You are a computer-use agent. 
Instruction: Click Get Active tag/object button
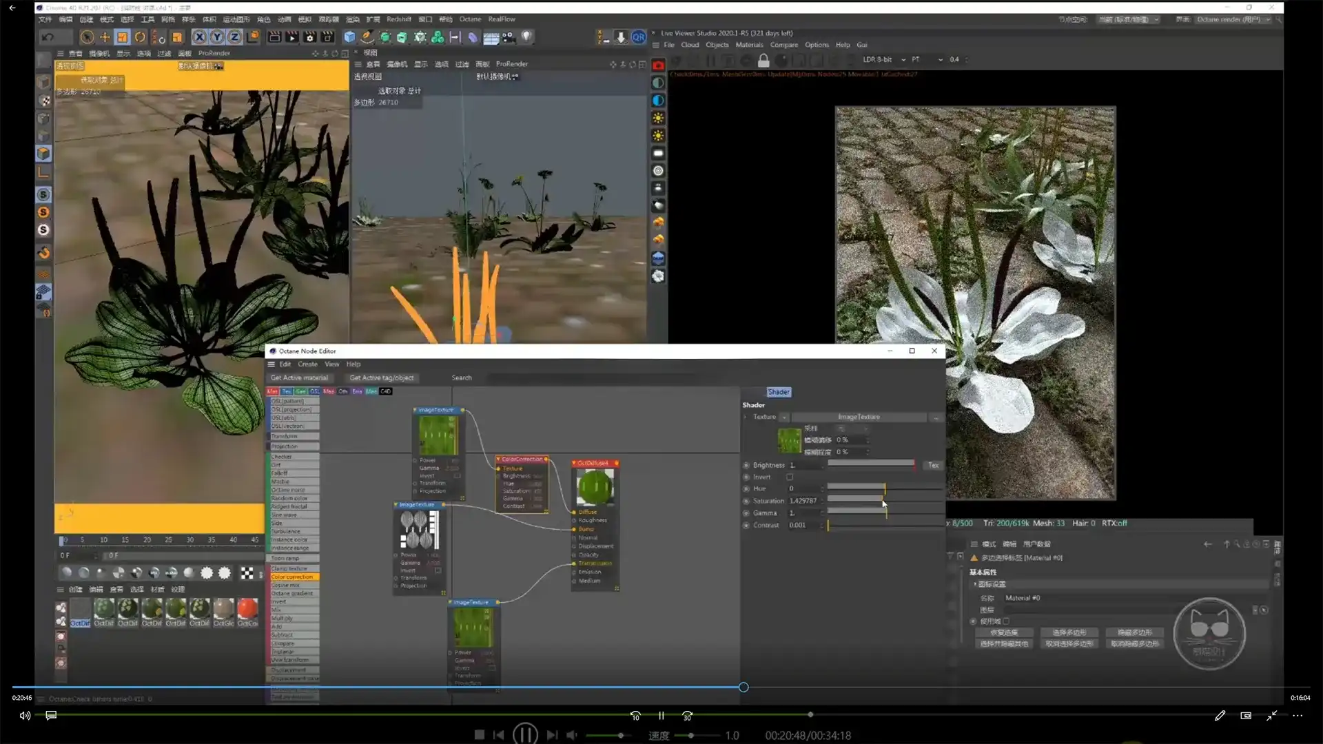tap(381, 378)
